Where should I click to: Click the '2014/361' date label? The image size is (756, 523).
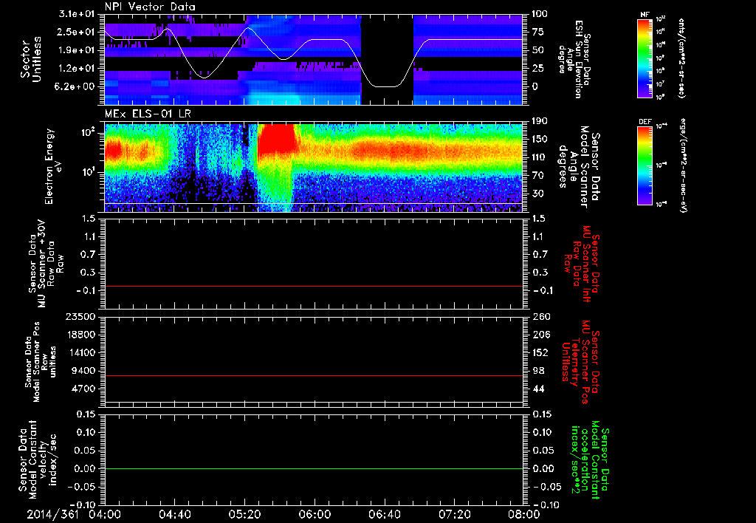[53, 514]
